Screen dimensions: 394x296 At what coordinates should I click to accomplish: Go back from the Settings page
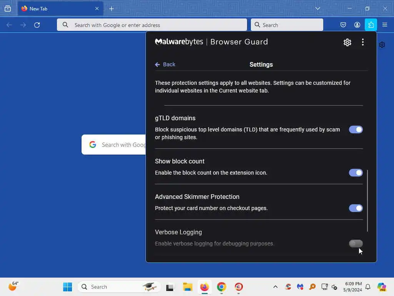tap(165, 64)
